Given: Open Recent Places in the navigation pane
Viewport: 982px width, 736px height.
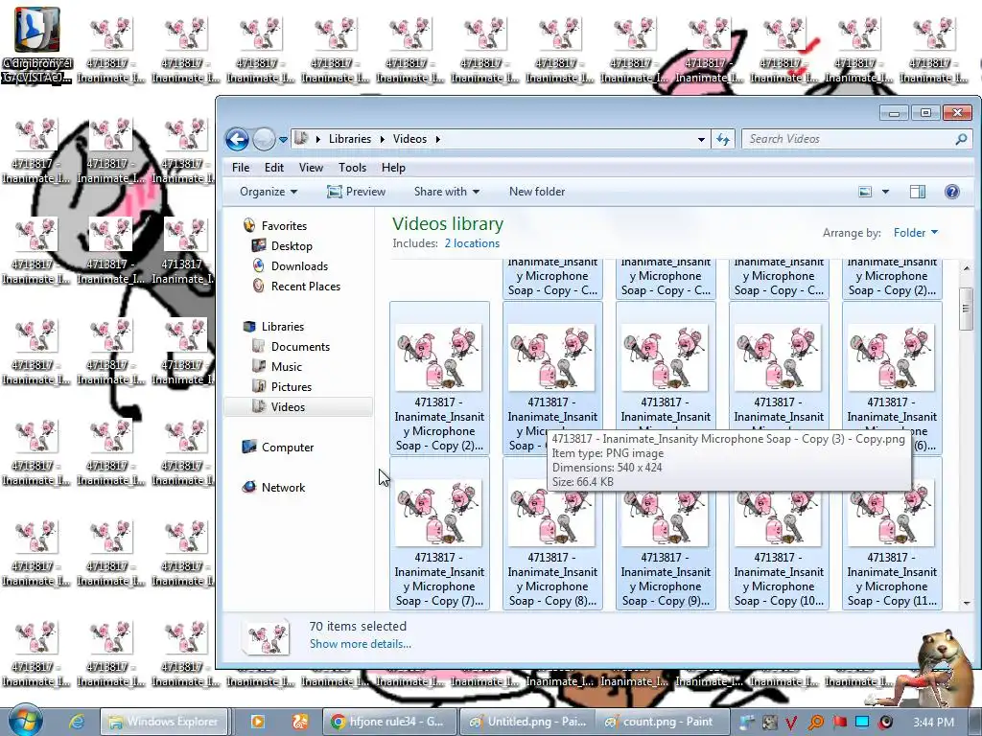Looking at the screenshot, I should click(306, 286).
